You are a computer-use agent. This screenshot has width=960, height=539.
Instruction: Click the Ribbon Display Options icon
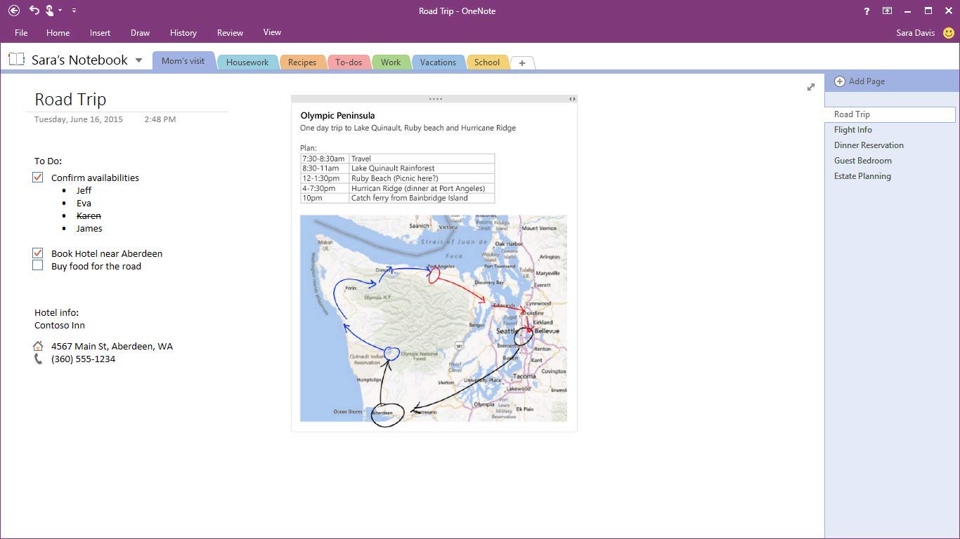(x=888, y=11)
